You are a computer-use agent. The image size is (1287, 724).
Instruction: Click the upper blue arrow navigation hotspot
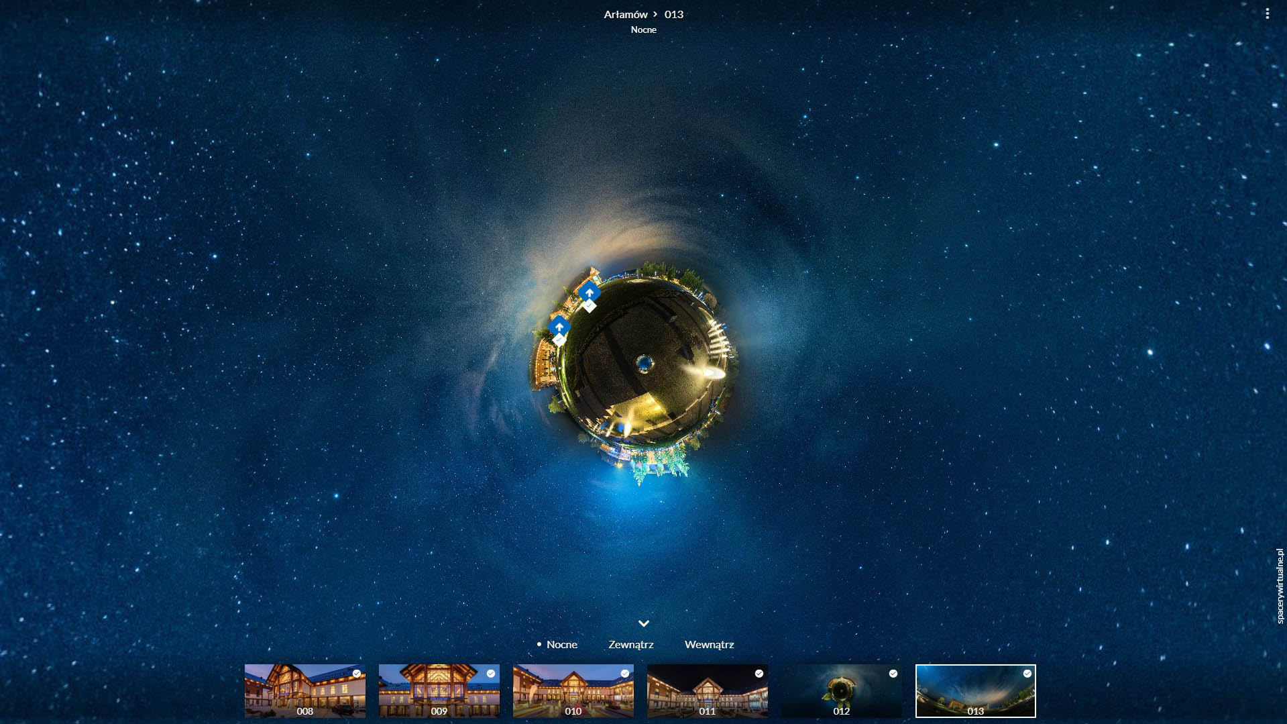point(589,293)
